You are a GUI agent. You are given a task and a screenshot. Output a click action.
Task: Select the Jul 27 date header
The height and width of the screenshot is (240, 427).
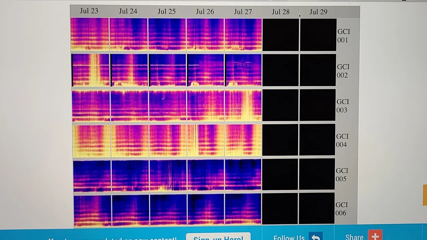click(243, 12)
